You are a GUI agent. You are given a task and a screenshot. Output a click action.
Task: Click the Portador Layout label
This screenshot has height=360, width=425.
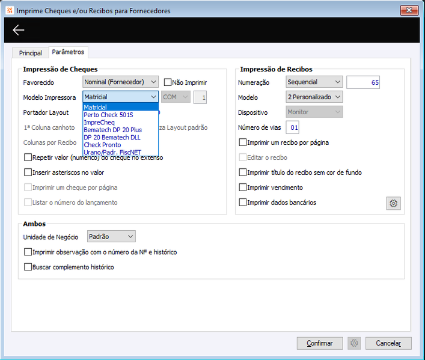tap(46, 112)
